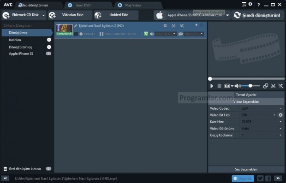Click the green phone device icon in video row
286x183 pixels.
click(146, 34)
